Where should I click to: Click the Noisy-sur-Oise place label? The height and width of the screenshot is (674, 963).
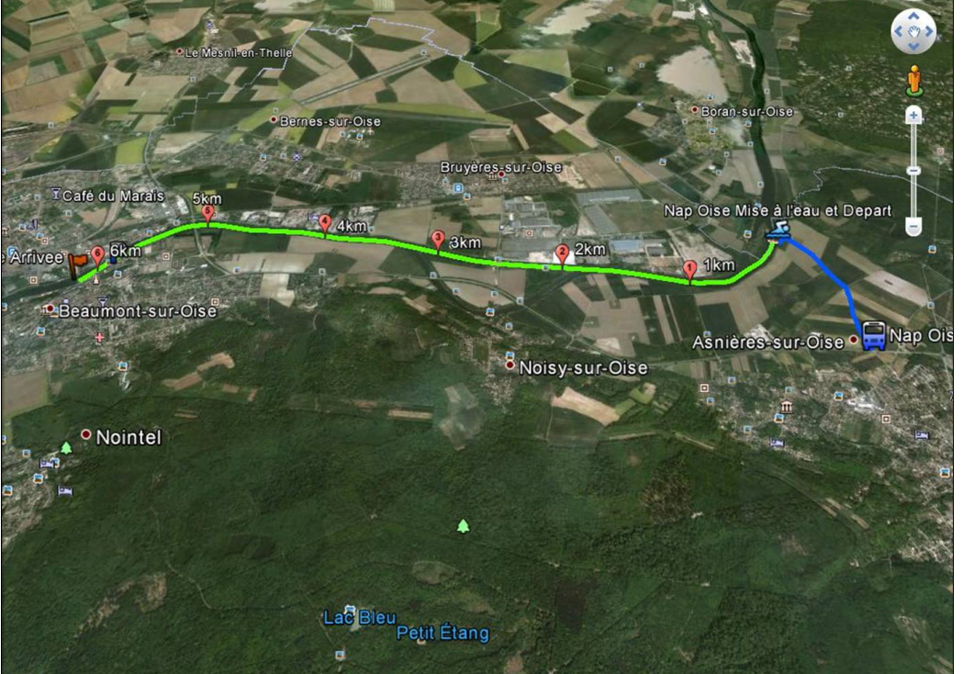tap(584, 368)
